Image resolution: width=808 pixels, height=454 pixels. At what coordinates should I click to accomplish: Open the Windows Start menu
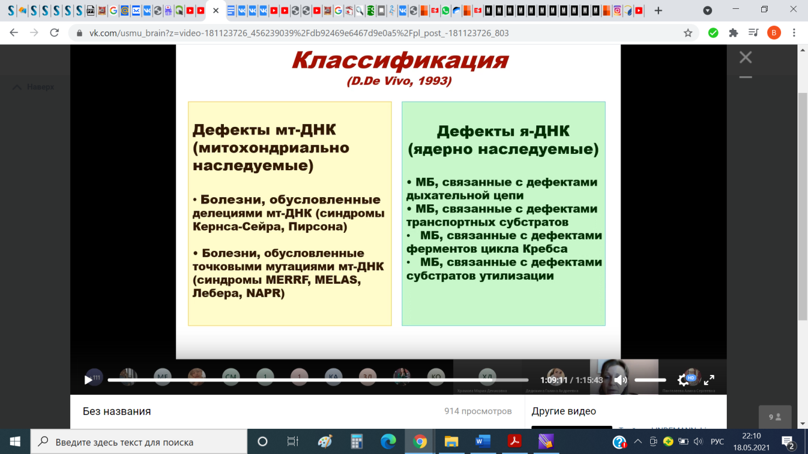tap(14, 442)
